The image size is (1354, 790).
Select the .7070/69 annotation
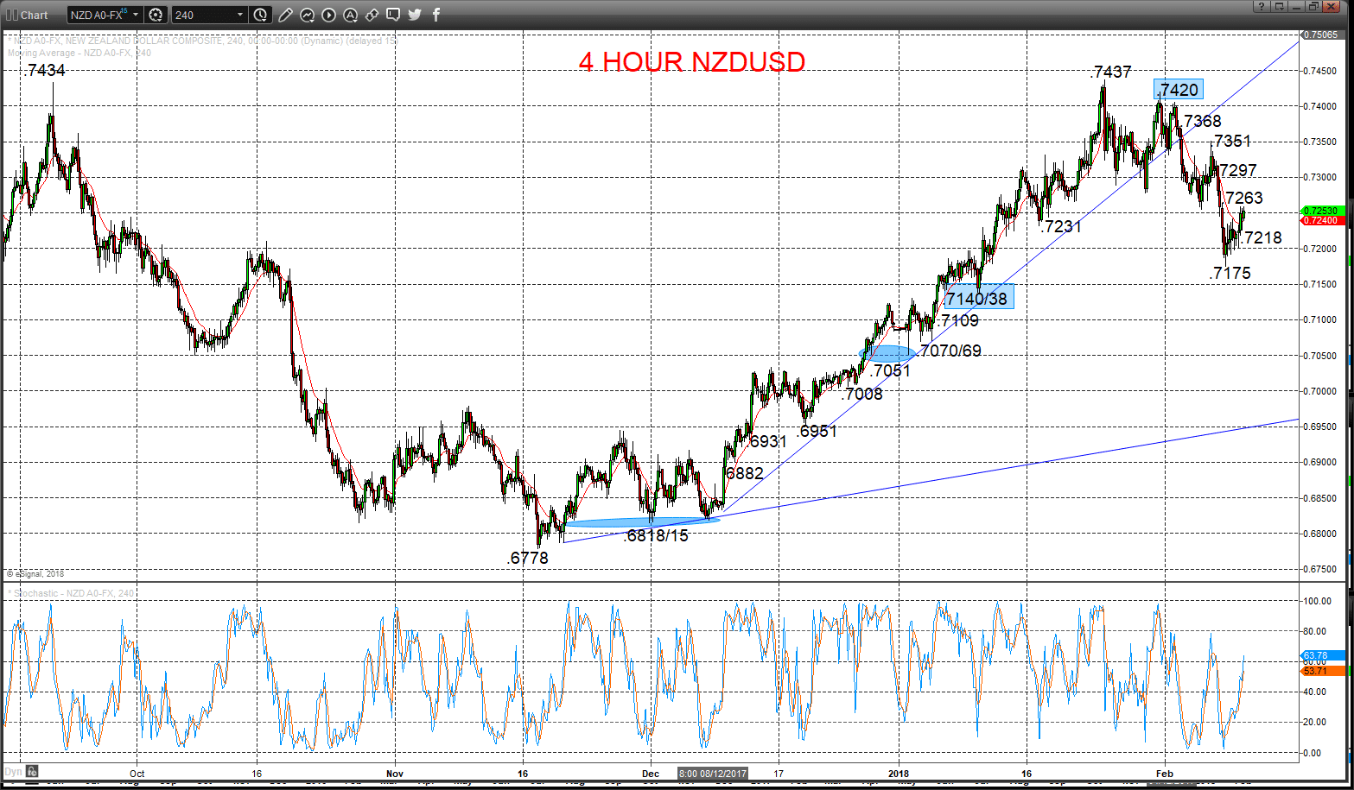point(950,351)
